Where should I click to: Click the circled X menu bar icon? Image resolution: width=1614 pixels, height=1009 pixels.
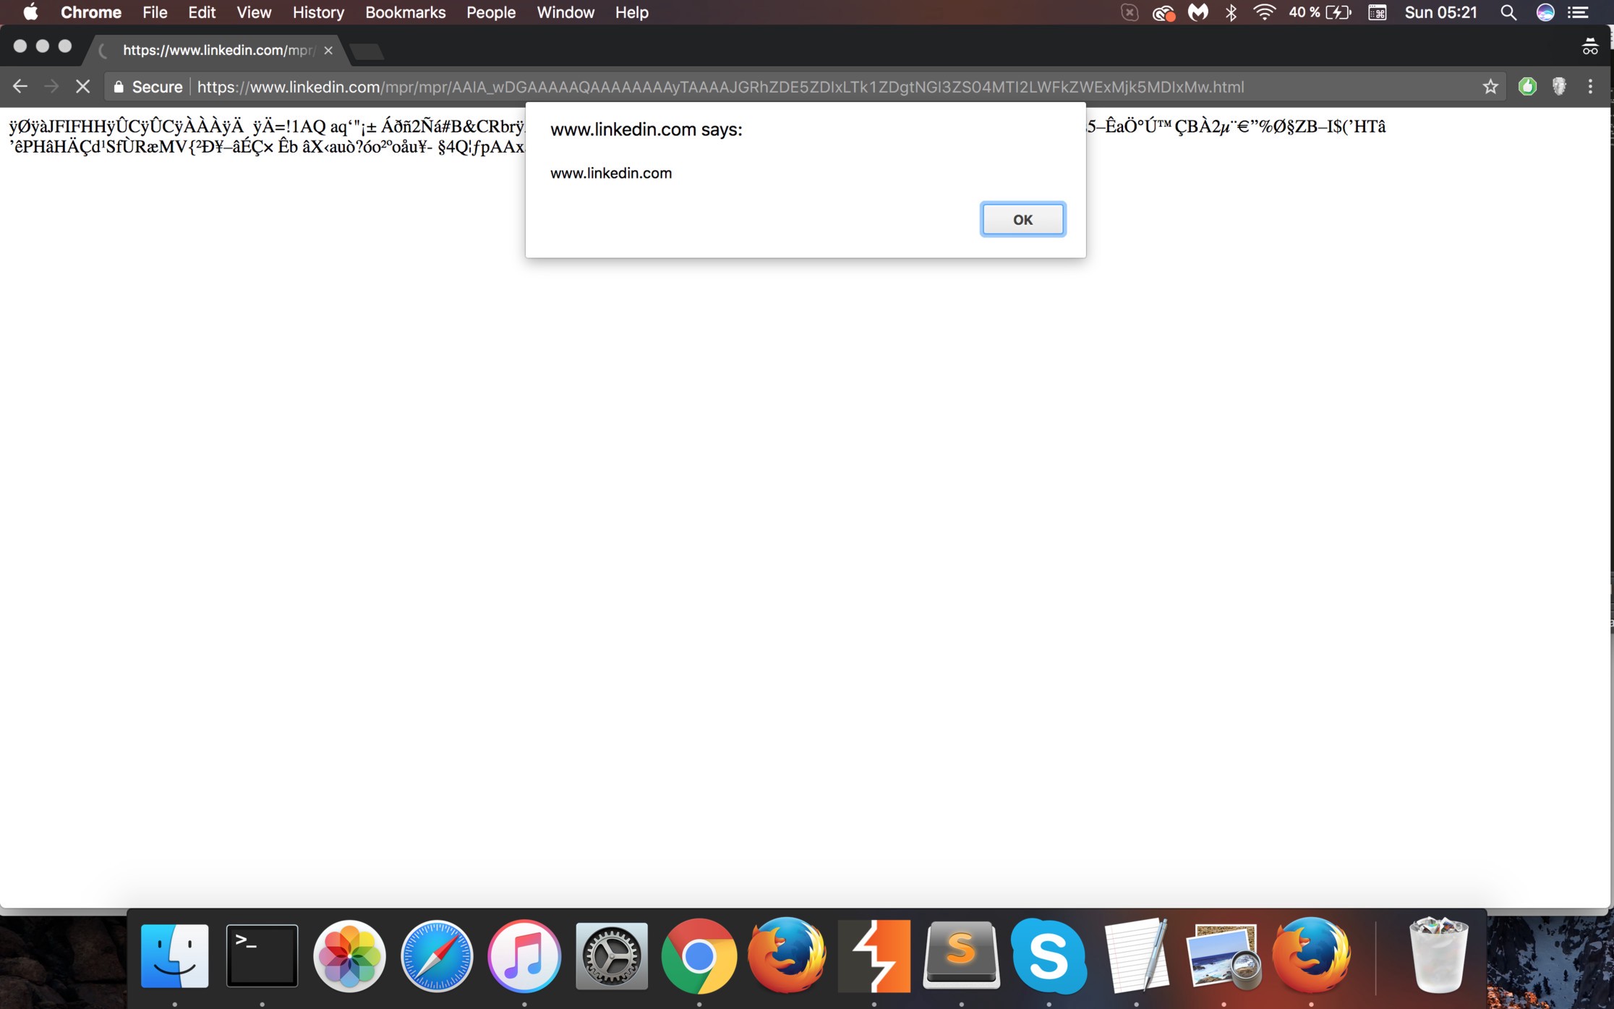point(1130,12)
